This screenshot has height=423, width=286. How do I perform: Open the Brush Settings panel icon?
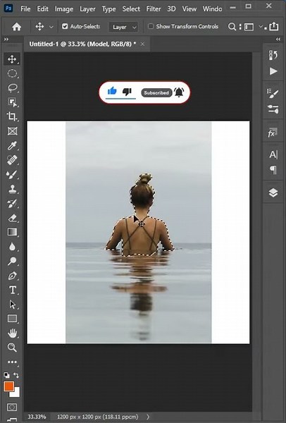(273, 94)
